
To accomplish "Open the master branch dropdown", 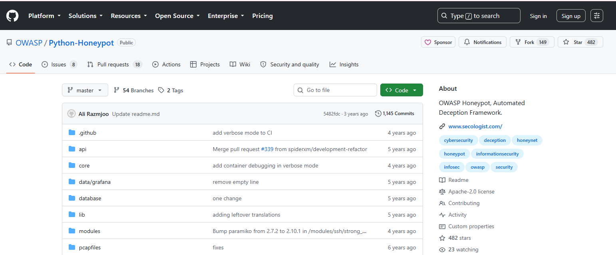I will 85,90.
